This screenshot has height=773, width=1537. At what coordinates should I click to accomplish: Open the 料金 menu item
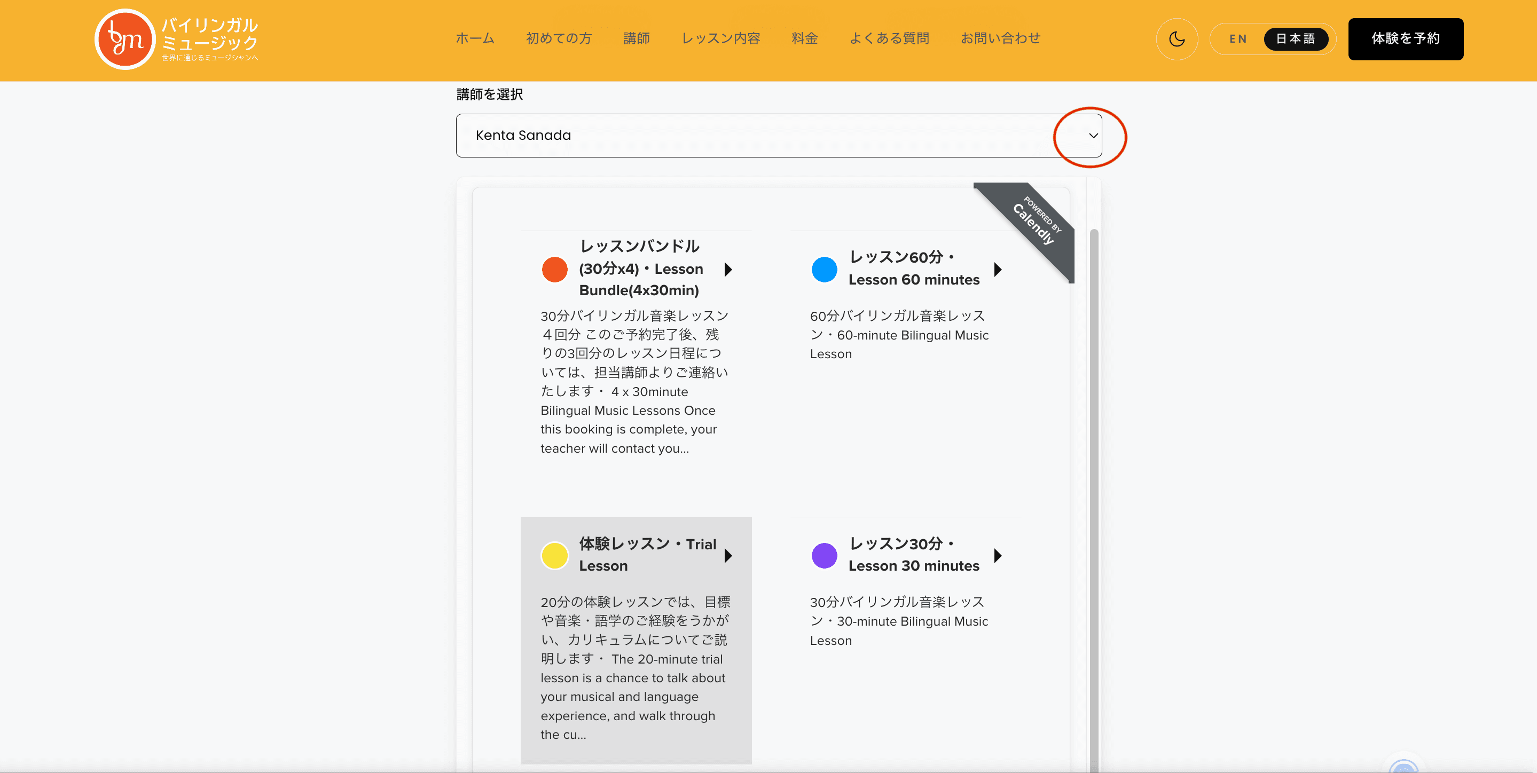tap(804, 39)
